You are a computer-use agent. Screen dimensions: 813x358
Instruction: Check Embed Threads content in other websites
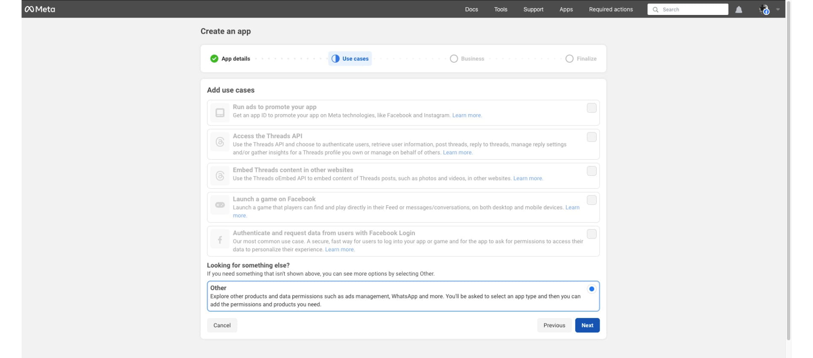[x=592, y=171]
